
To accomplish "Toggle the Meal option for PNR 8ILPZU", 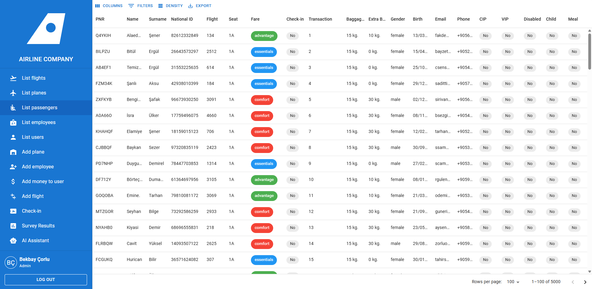I will [x=574, y=52].
